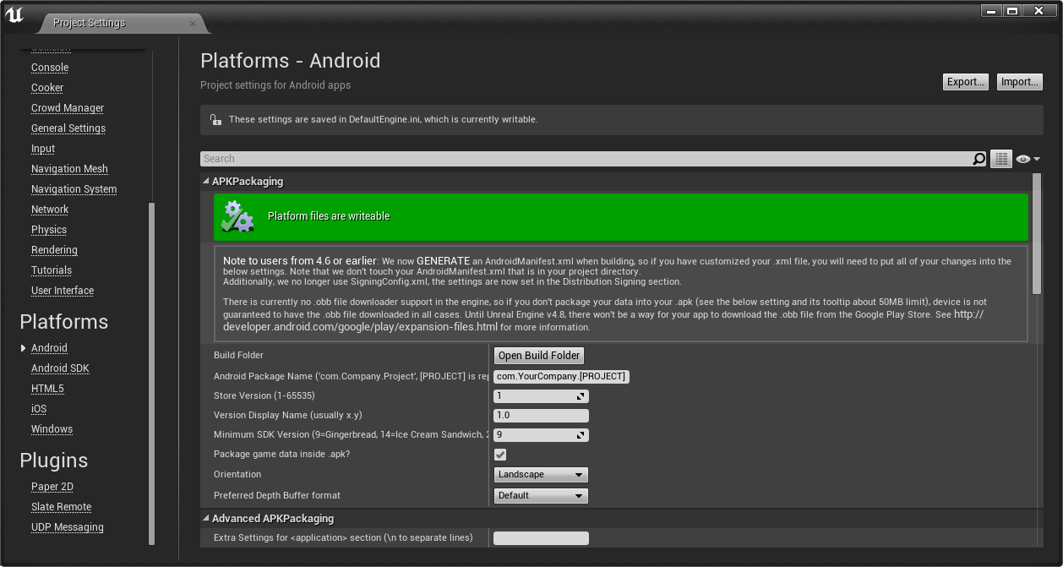1063x567 pixels.
Task: Open the Input settings category
Action: pos(43,149)
